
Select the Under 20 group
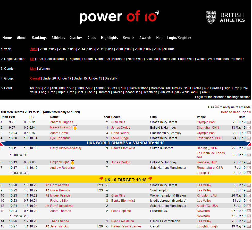[x=49, y=78]
